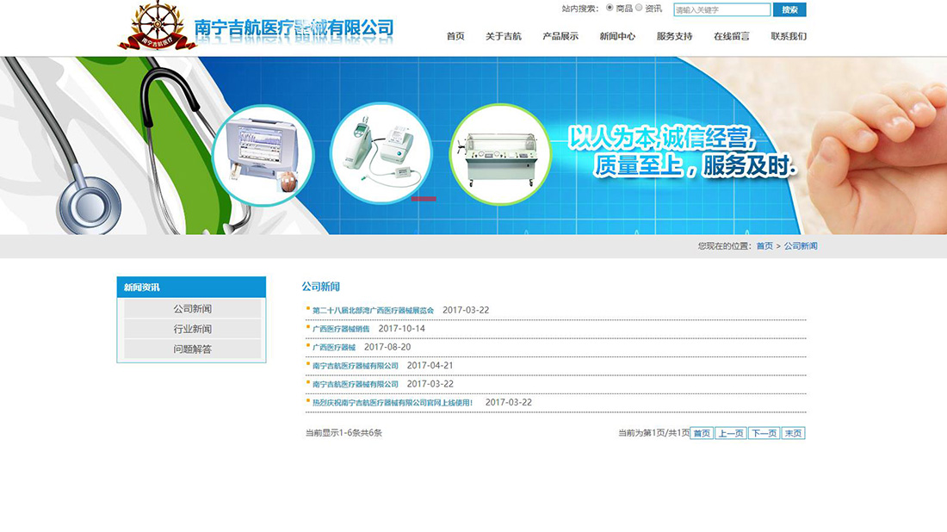Click 联系我们 in the top navigation

(x=789, y=36)
